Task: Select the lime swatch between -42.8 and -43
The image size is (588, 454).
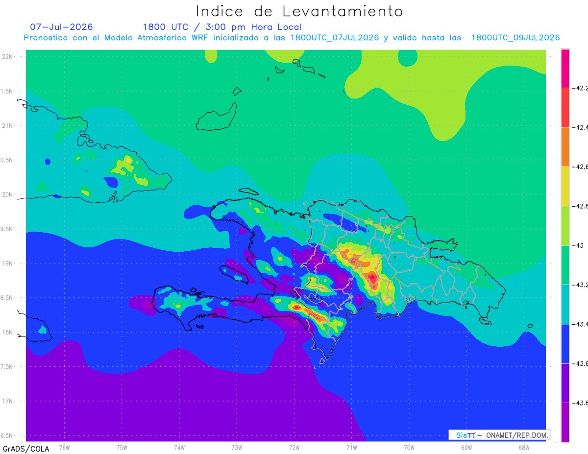Action: [x=565, y=225]
